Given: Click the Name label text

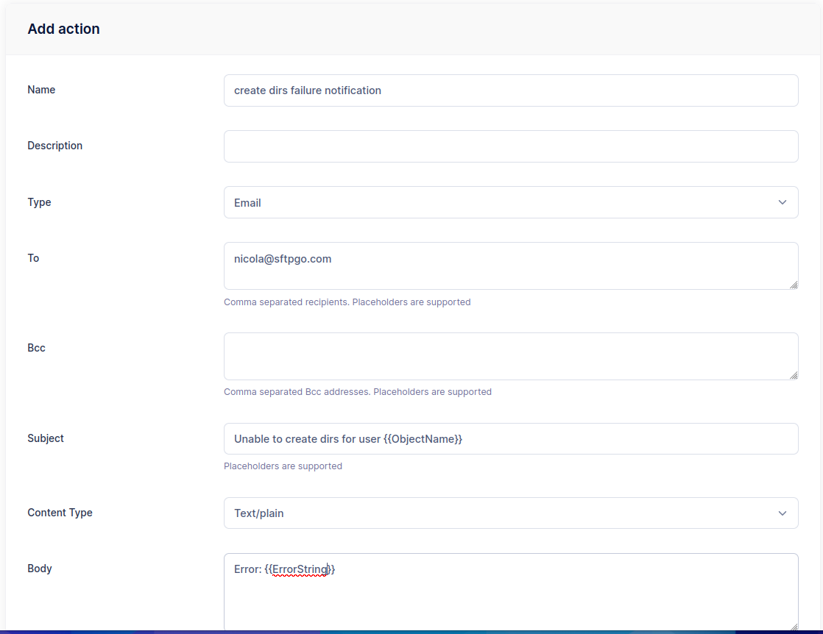Looking at the screenshot, I should click(40, 89).
